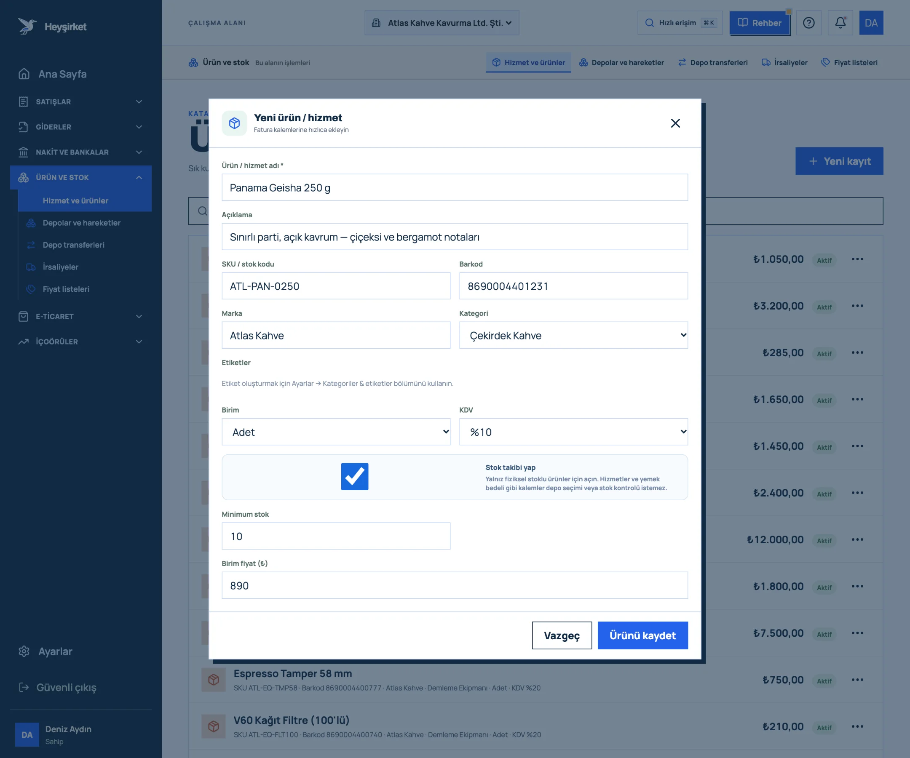Open the Birim dropdown showing Adet

pos(336,432)
